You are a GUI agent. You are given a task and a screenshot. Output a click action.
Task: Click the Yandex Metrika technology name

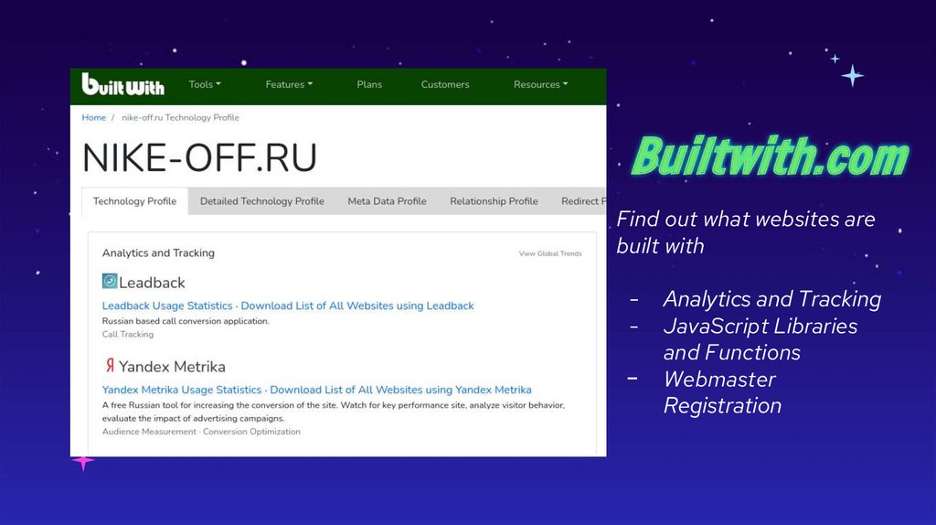click(x=172, y=366)
